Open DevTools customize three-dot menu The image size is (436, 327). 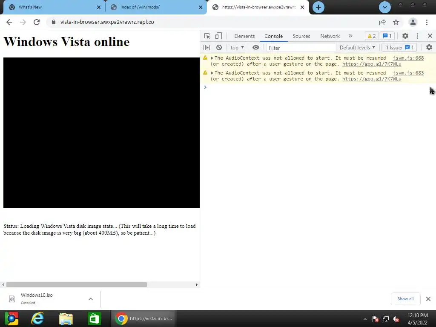[417, 36]
